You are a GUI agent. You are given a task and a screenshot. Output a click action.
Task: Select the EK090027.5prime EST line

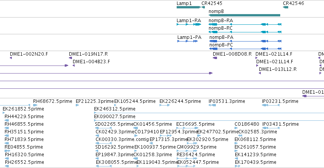[209, 120]
